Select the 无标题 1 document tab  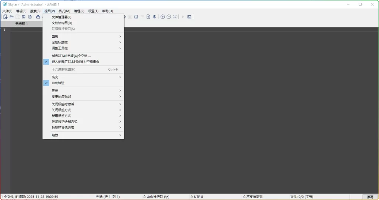(x=21, y=24)
